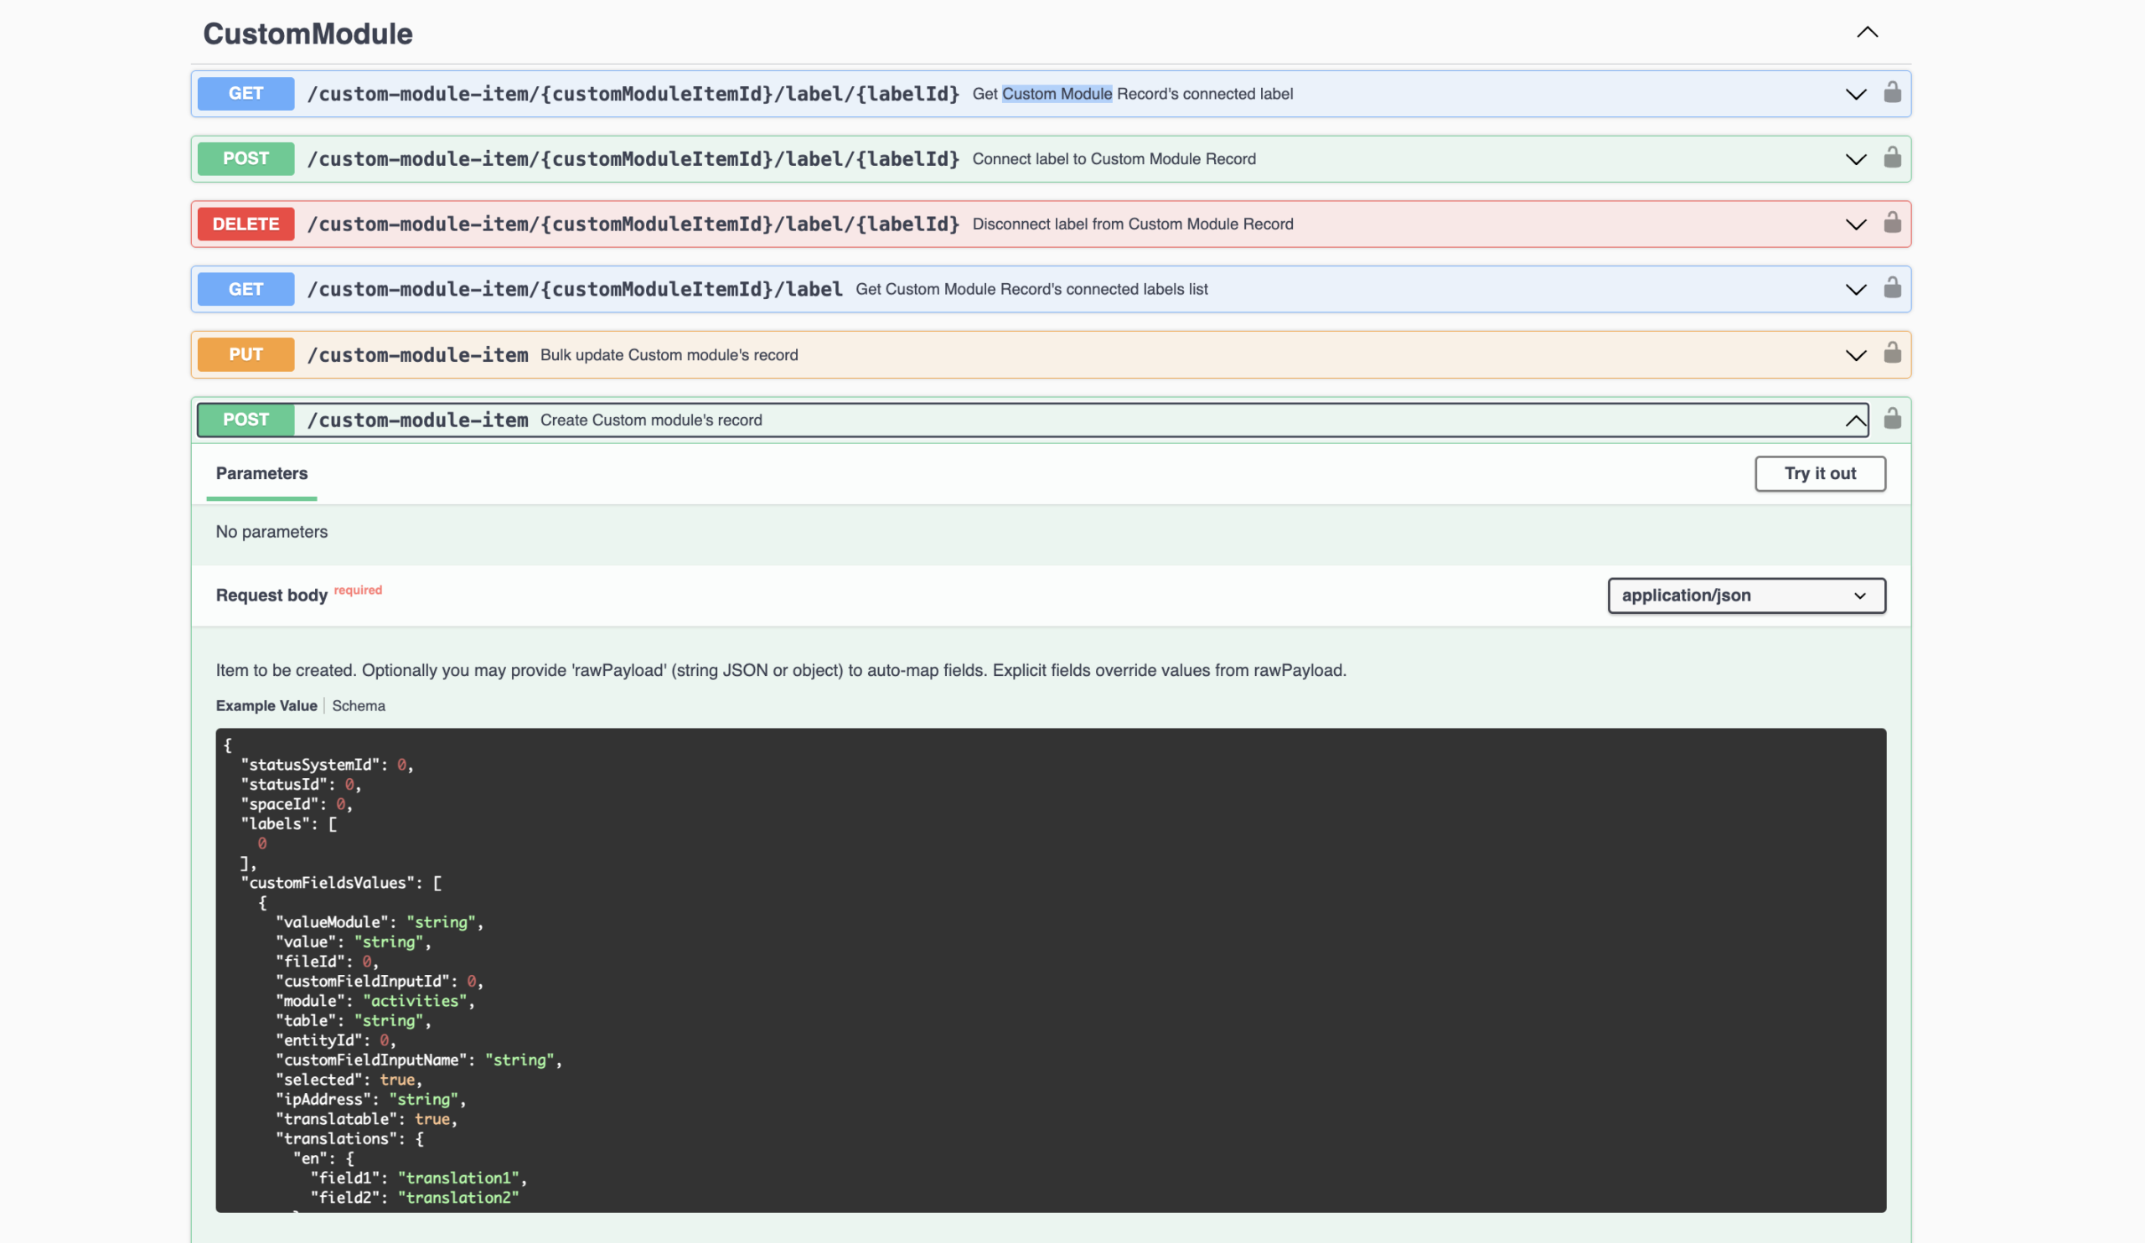Collapse the CustomModule section with top arrow
This screenshot has height=1243, width=2145.
[1867, 33]
